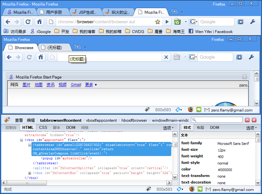This screenshot has width=262, height=194.
Task: Open the 选项 dropdown beside the 网络 tab
Action: point(168,128)
